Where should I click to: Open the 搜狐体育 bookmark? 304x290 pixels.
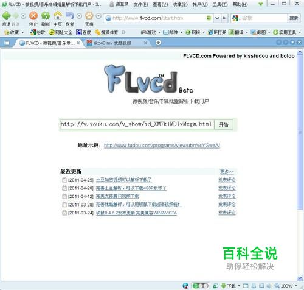coord(106,32)
